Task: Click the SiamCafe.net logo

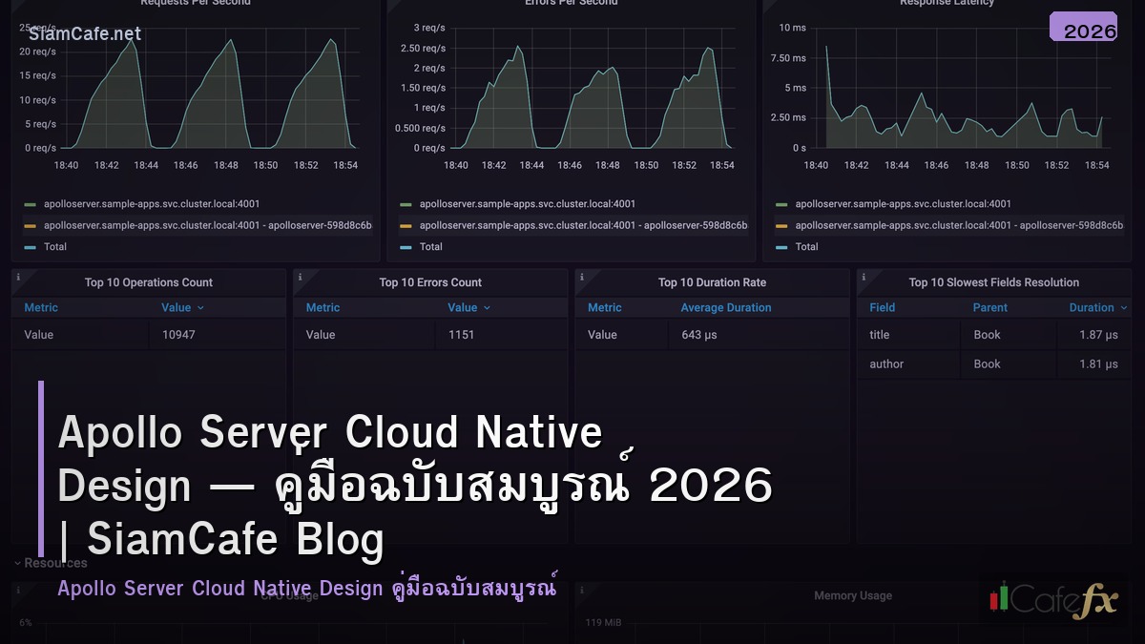Action: (84, 33)
